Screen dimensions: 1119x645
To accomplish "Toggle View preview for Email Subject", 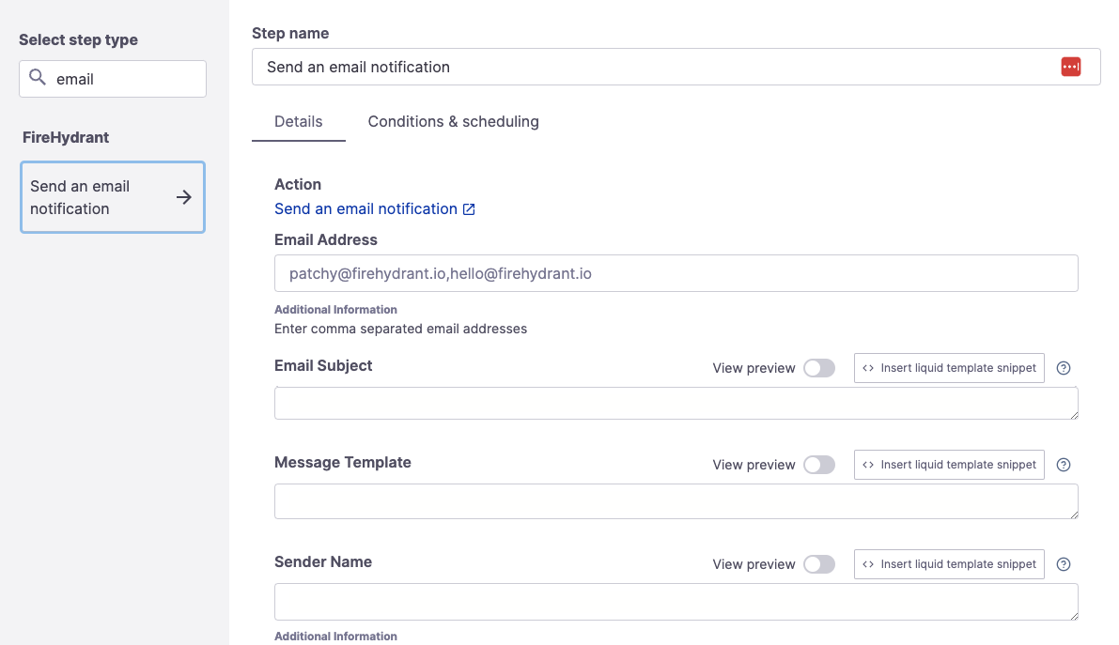I will pyautogui.click(x=819, y=368).
